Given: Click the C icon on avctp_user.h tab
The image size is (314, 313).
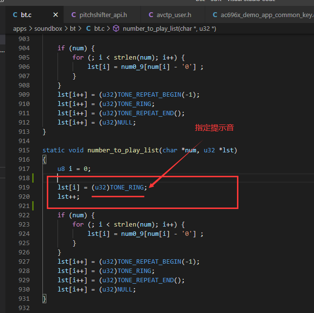Looking at the screenshot, I should coord(151,15).
